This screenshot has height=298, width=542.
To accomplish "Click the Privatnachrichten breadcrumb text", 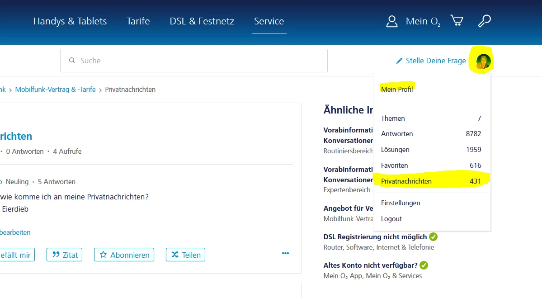I will point(130,90).
